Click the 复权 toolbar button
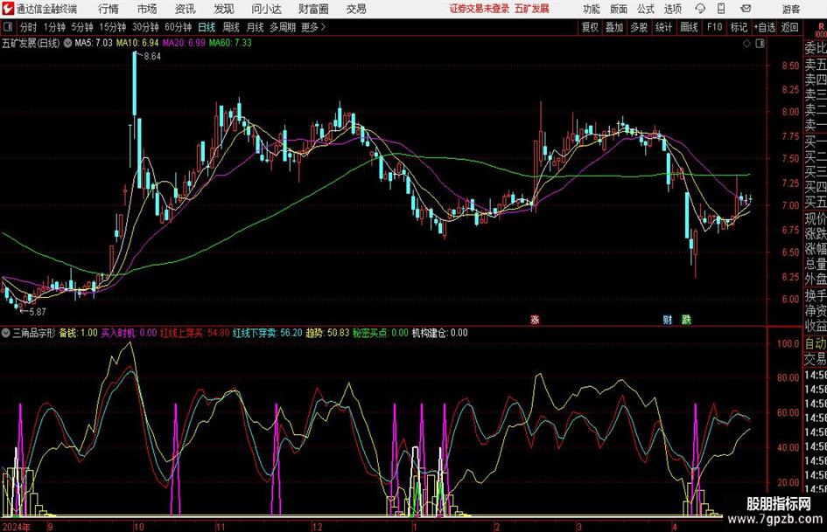 pos(590,27)
